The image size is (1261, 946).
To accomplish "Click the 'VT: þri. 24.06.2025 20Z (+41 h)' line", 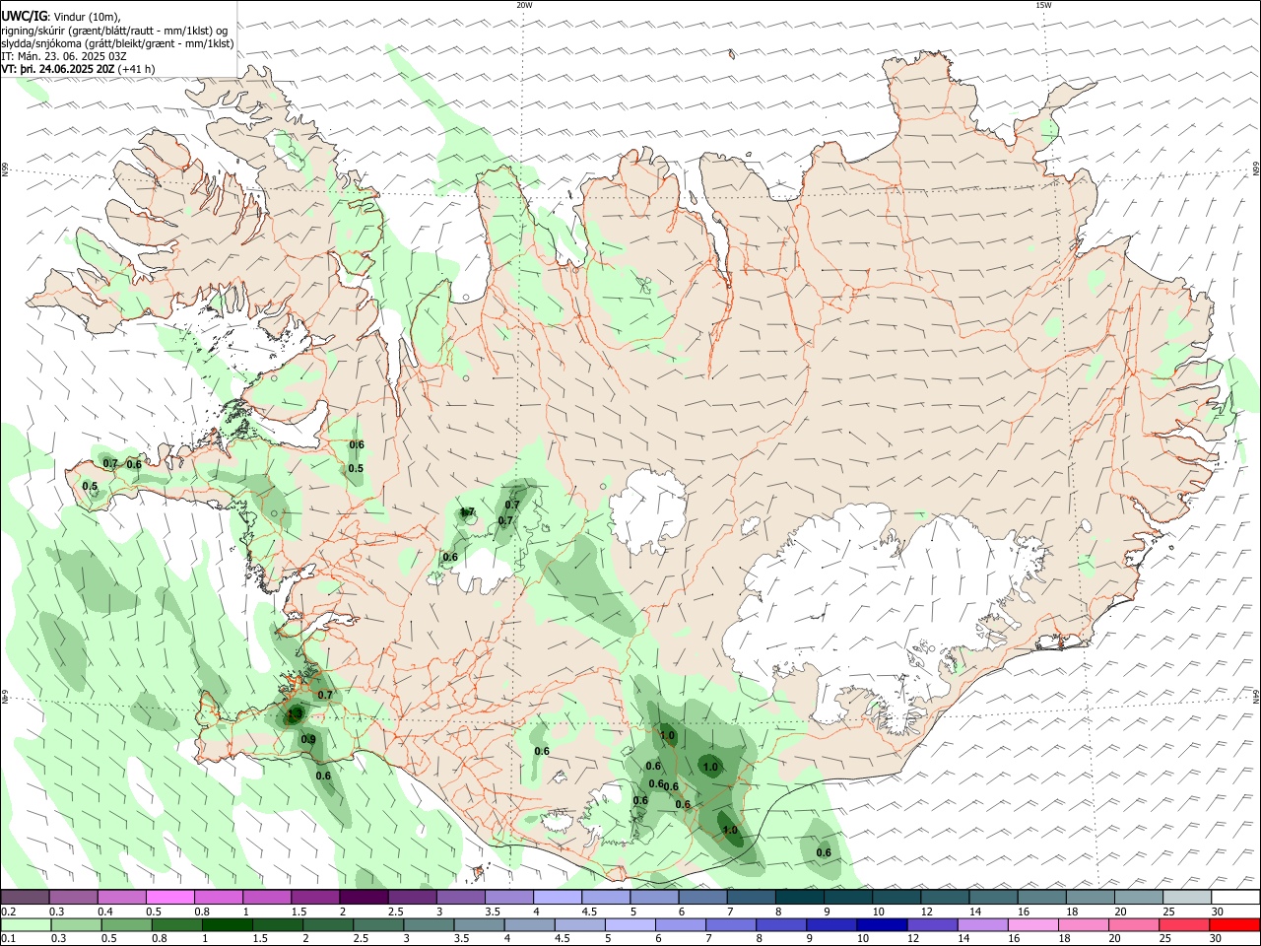I will pyautogui.click(x=78, y=69).
